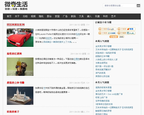Image resolution: width=144 pixels, height=115 pixels.
Task: Open the 家居 tag of 搞怪的红酒架 post
Action: click(84, 54)
